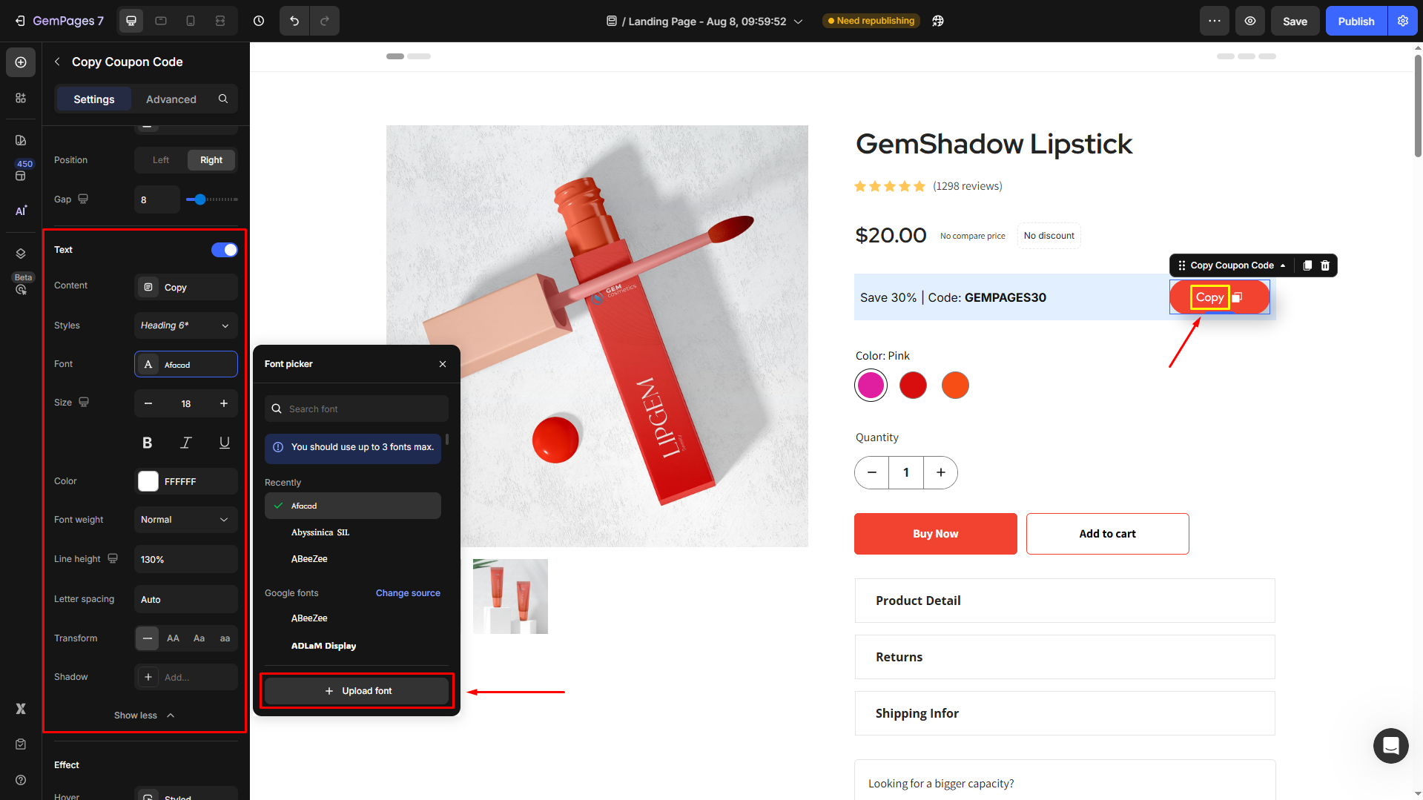1423x800 pixels.
Task: Open the live chat support bubble
Action: (1390, 745)
